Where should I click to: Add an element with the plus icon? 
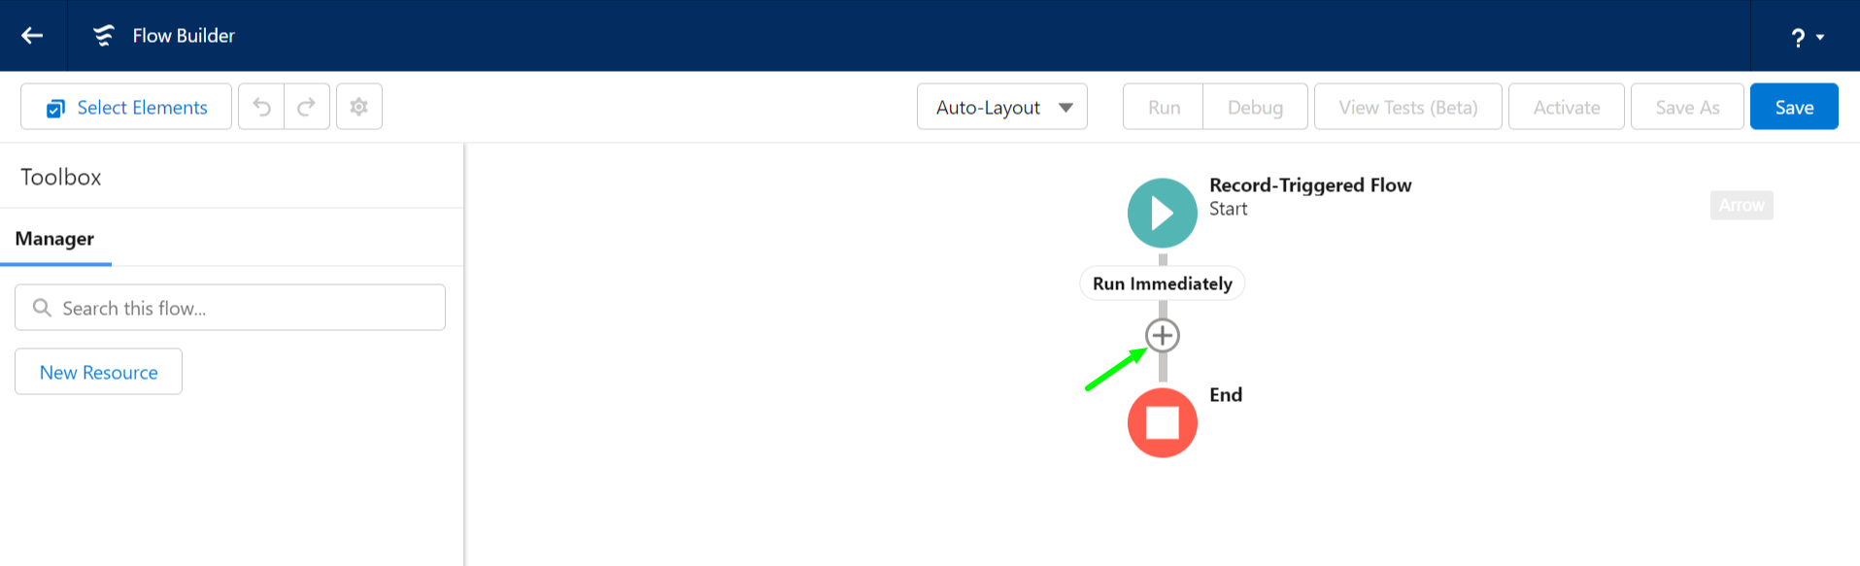(1163, 336)
